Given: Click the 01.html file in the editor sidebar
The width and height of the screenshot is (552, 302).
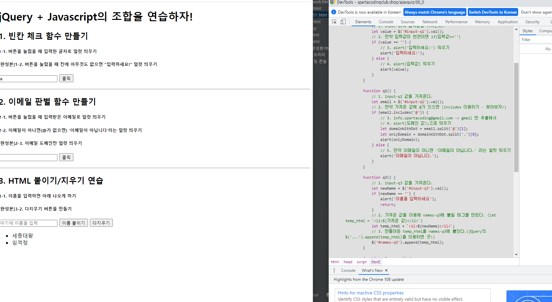Looking at the screenshot, I should coord(320,15).
